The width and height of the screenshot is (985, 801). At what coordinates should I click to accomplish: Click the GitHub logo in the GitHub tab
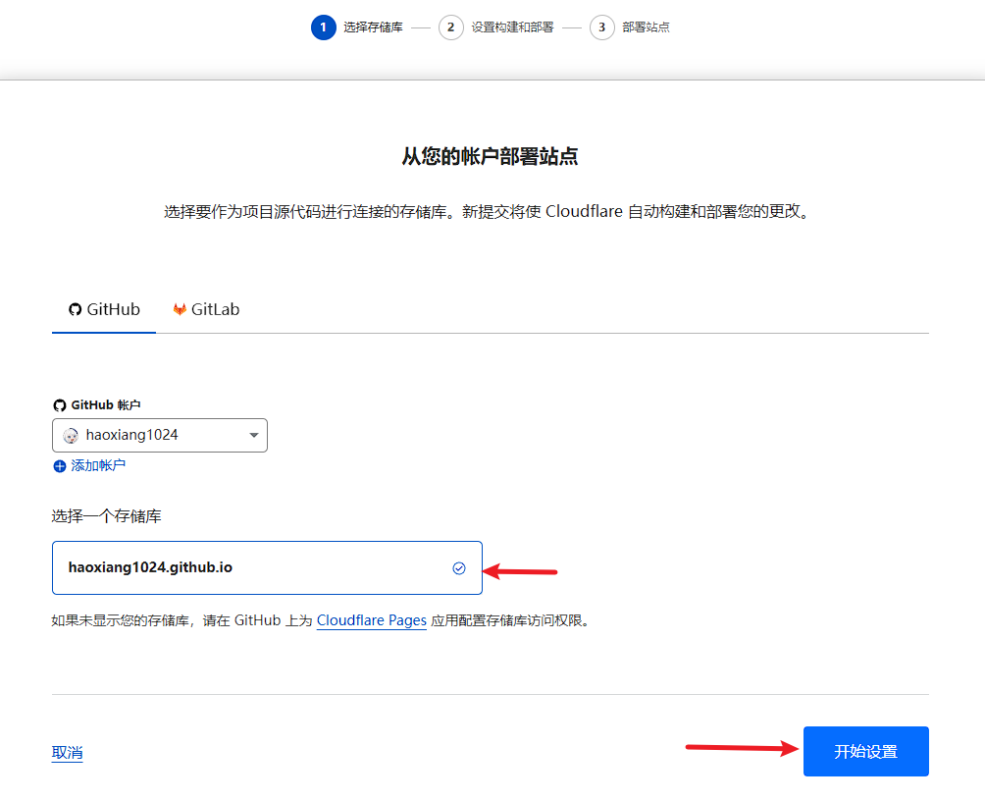click(76, 309)
